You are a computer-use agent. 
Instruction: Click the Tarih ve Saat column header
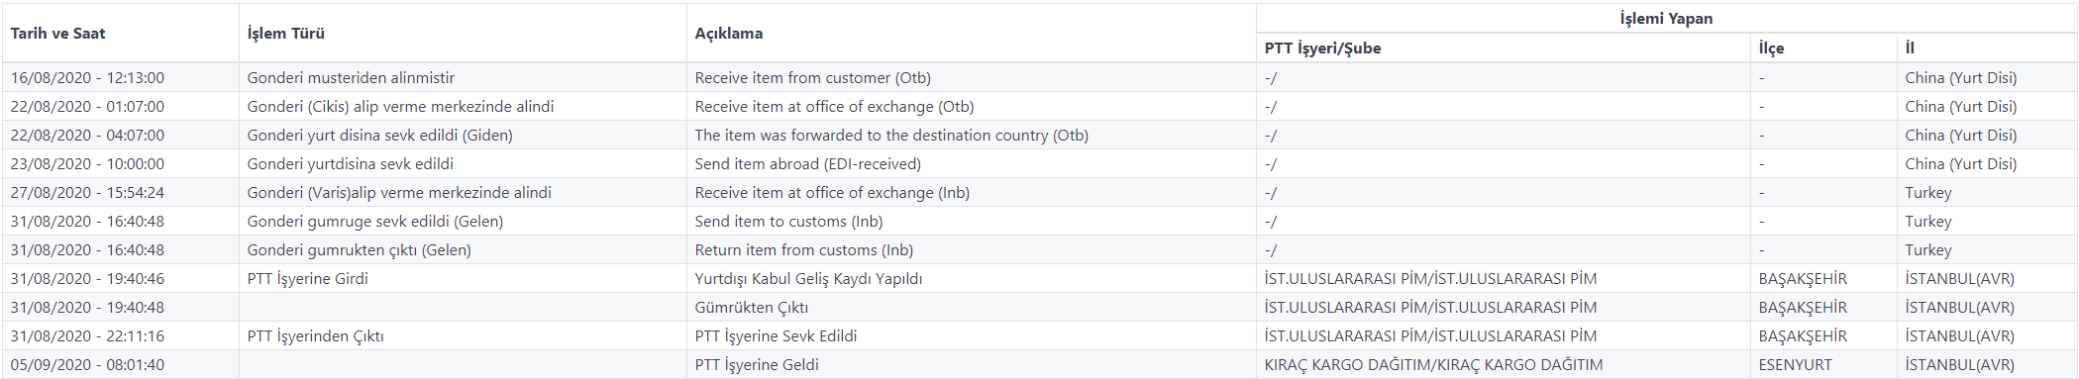pyautogui.click(x=57, y=34)
